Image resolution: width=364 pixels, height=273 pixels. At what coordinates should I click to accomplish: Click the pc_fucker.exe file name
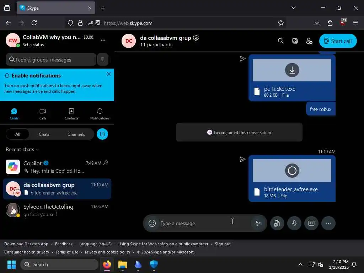(280, 89)
